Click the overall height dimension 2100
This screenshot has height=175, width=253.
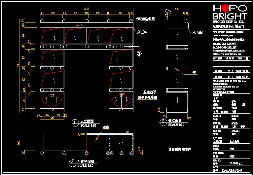click(x=18, y=65)
